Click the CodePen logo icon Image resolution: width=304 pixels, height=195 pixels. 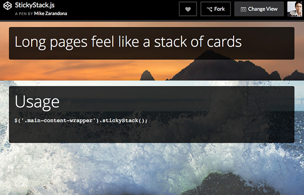(7, 6)
